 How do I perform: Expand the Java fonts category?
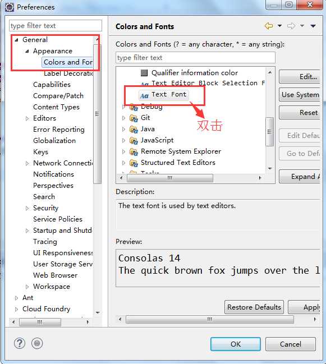pyautogui.click(x=123, y=130)
